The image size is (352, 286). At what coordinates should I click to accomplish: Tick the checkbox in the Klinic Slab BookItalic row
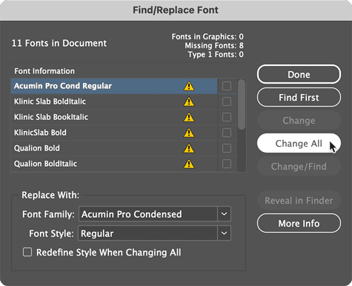pos(227,117)
